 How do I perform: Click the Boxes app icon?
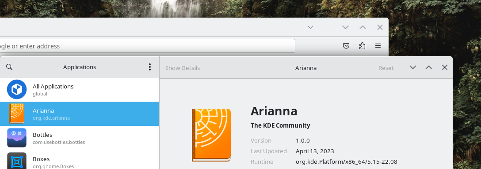17,161
